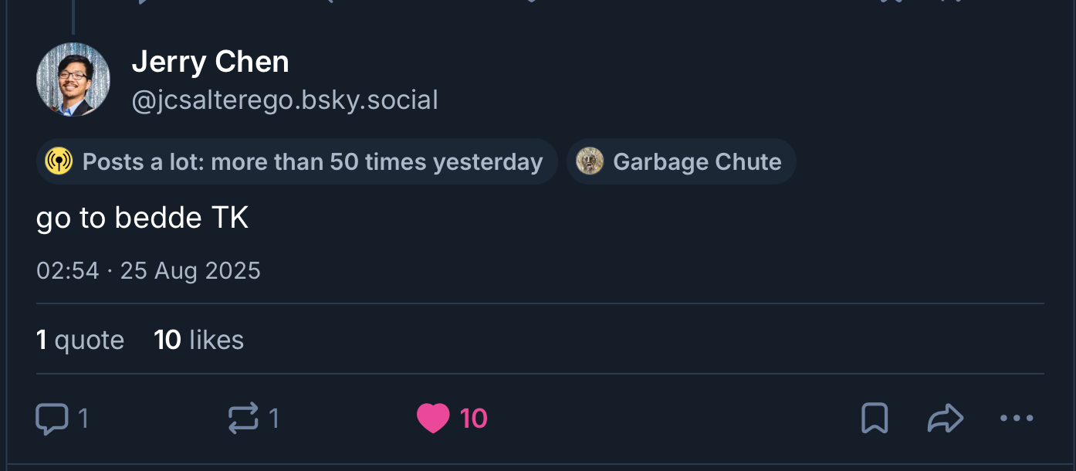Viewport: 1076px width, 471px height.
Task: Click the reply speech bubble icon
Action: (52, 419)
